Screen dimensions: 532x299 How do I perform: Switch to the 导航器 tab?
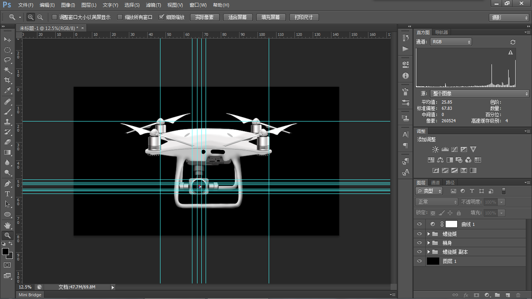(441, 32)
